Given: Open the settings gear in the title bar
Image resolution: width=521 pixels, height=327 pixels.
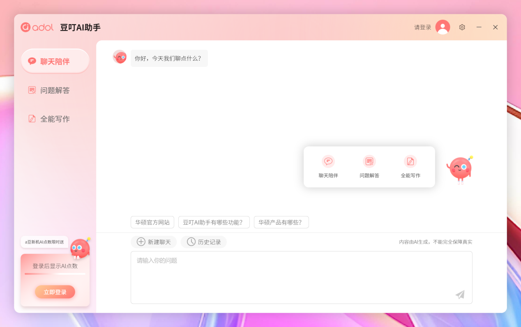Looking at the screenshot, I should [462, 27].
